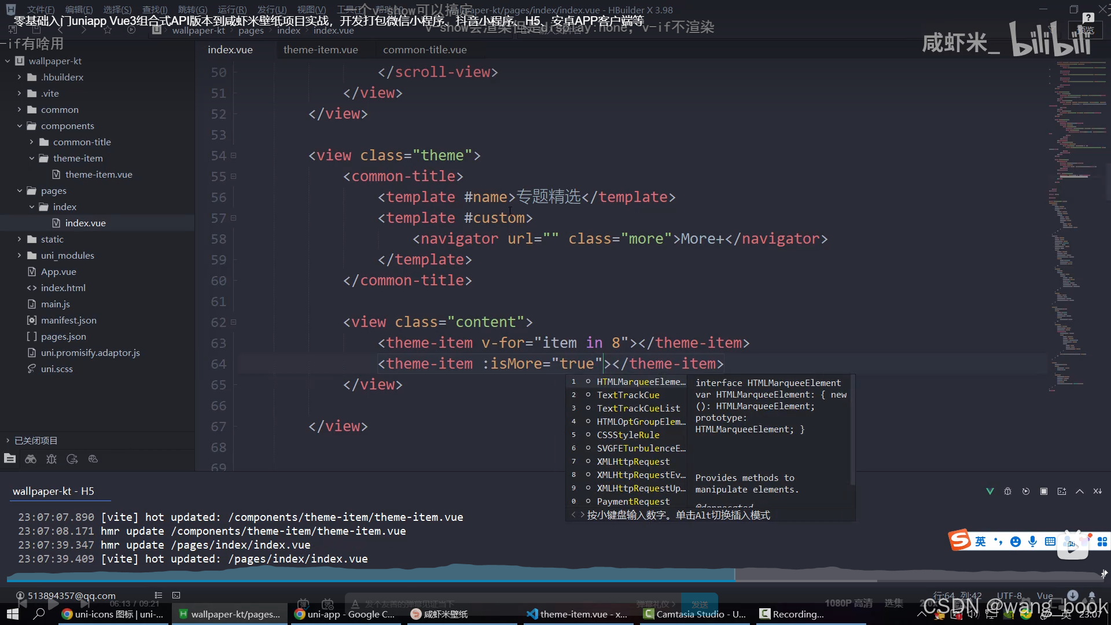
Task: Expand the common folder
Action: [19, 109]
